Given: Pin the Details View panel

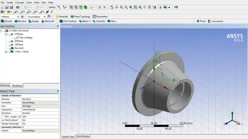Looking at the screenshot, I should click(x=58, y=91).
